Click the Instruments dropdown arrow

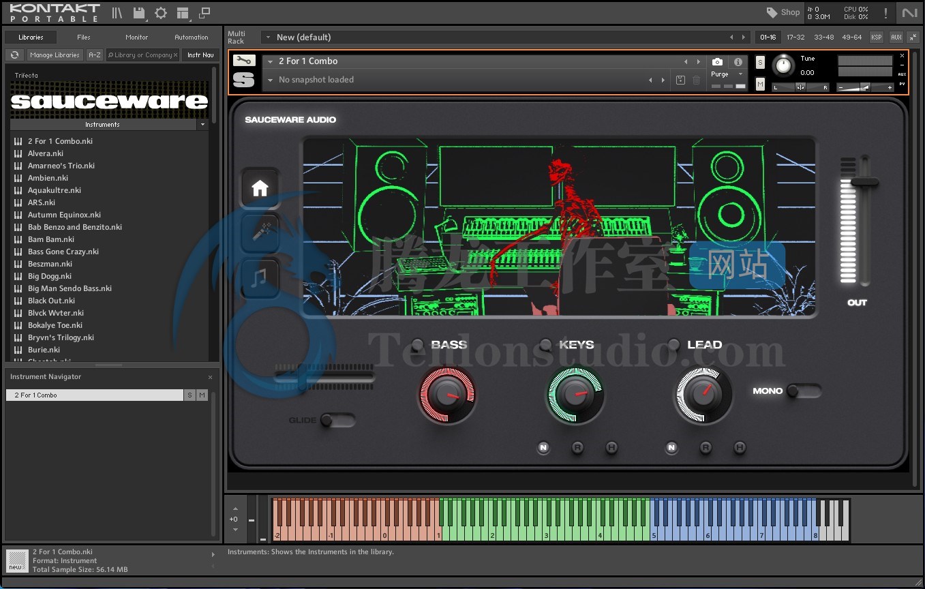[x=202, y=125]
